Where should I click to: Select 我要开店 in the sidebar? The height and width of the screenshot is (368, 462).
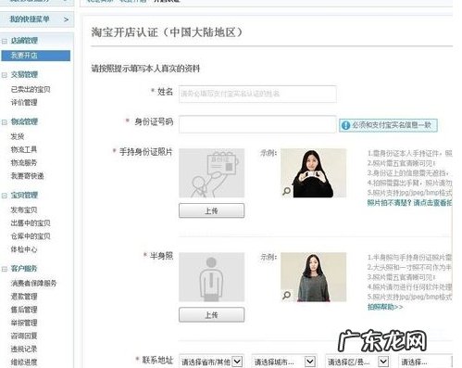click(36, 56)
